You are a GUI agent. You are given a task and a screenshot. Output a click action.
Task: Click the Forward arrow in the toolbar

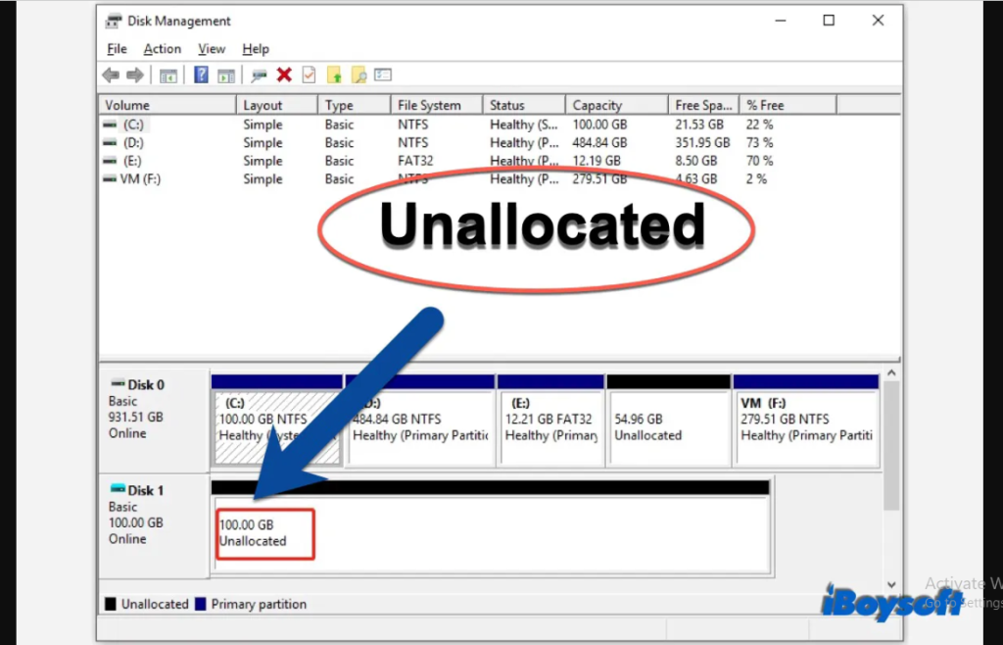134,75
